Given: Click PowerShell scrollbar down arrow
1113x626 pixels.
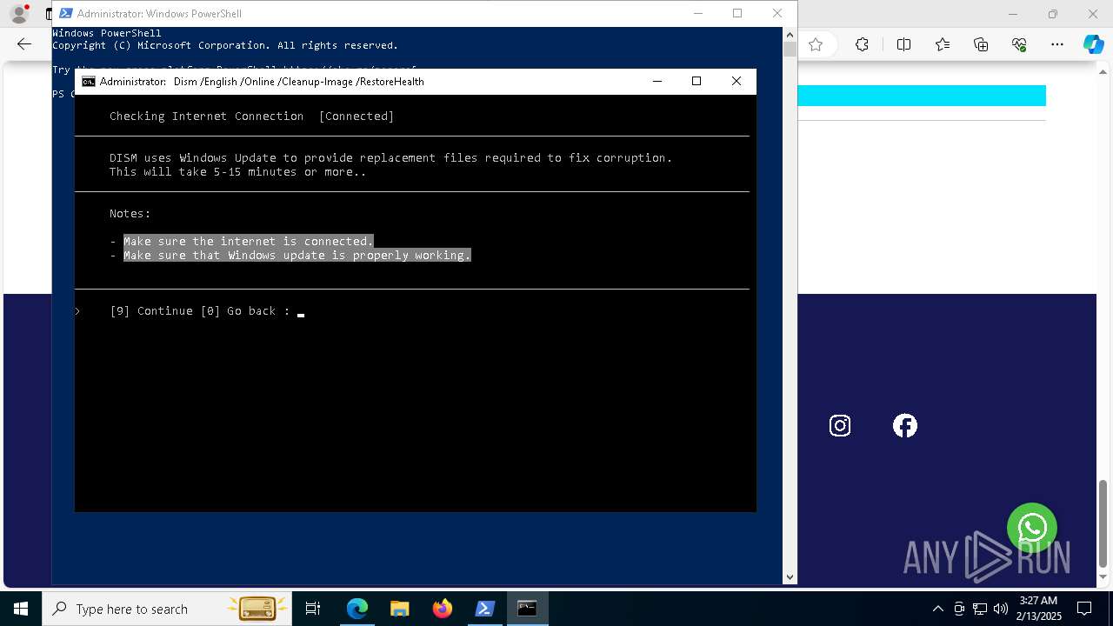Looking at the screenshot, I should coord(790,576).
